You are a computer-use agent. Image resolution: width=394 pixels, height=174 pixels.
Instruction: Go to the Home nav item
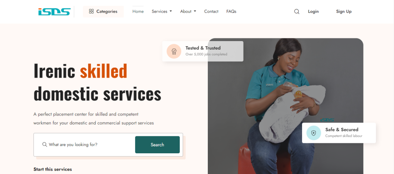tap(138, 12)
